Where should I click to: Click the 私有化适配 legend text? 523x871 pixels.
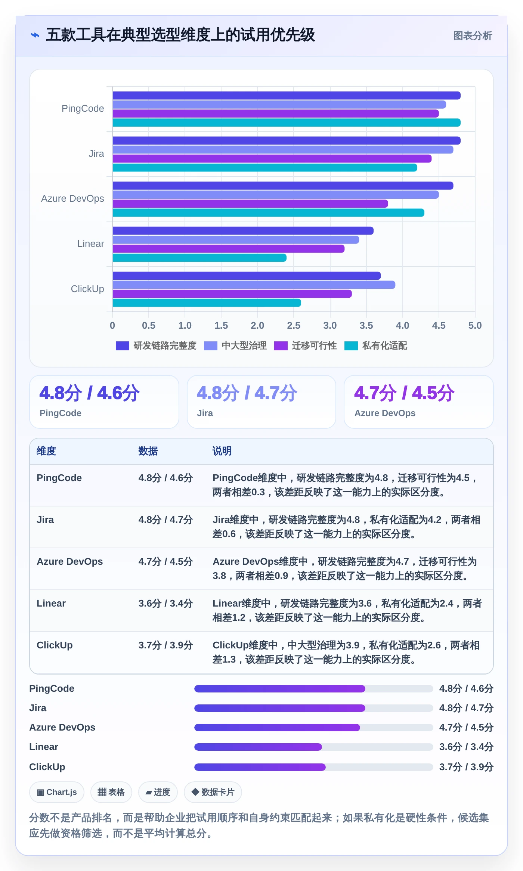(385, 346)
